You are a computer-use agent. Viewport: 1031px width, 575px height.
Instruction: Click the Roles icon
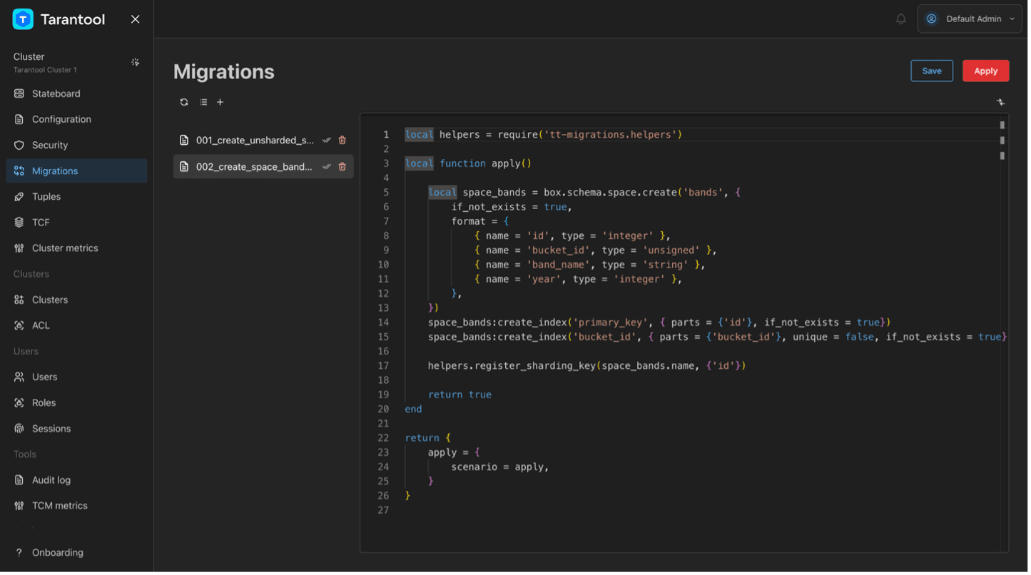(19, 404)
